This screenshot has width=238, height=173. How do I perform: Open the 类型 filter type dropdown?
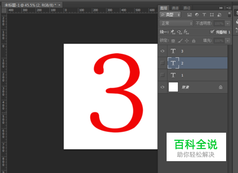pyautogui.click(x=170, y=15)
